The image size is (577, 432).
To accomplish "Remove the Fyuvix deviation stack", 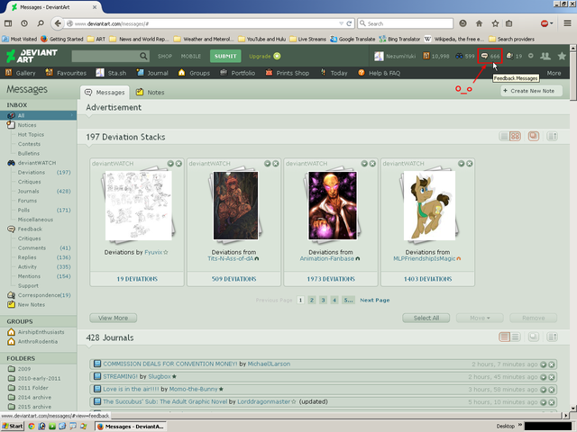I will 179,164.
